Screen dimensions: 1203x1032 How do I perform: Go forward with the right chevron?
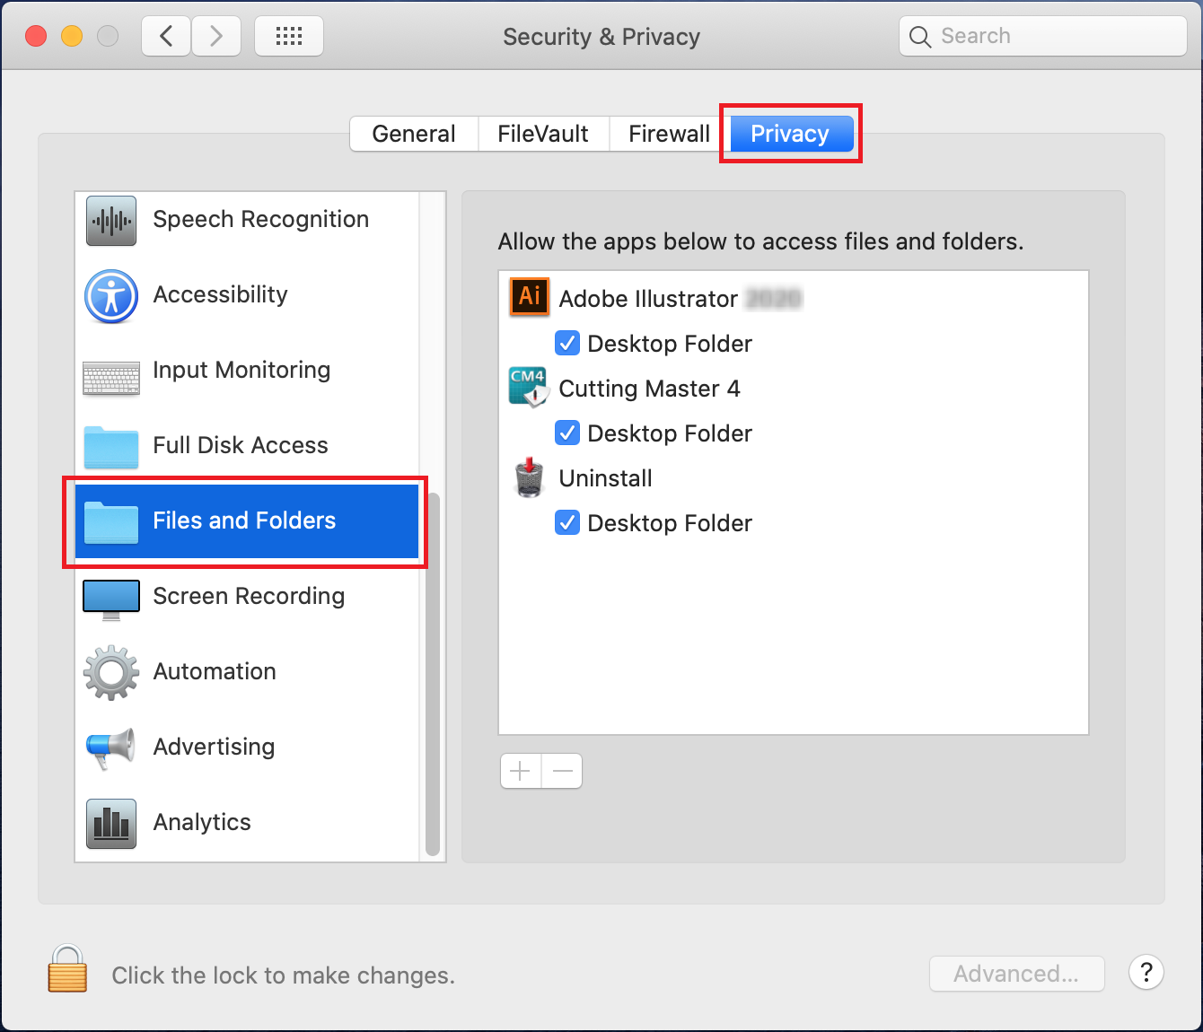(x=216, y=36)
